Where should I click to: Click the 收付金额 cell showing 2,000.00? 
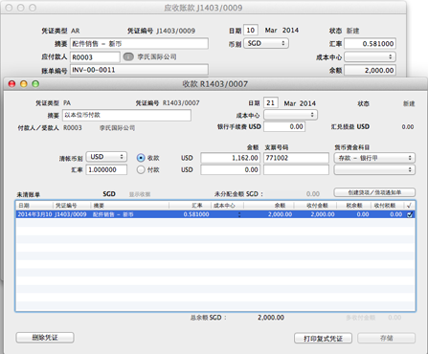pos(323,214)
